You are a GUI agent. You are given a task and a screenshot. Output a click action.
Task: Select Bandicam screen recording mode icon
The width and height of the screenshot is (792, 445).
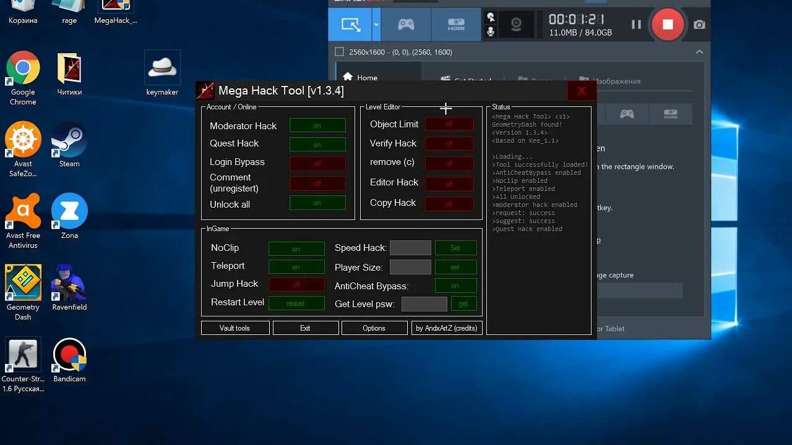point(350,25)
